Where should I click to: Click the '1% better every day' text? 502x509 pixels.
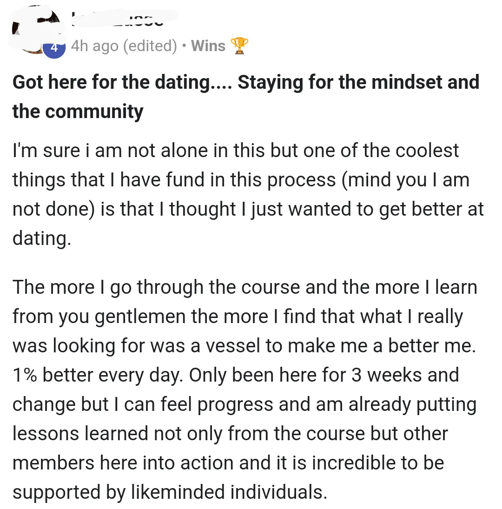click(97, 375)
